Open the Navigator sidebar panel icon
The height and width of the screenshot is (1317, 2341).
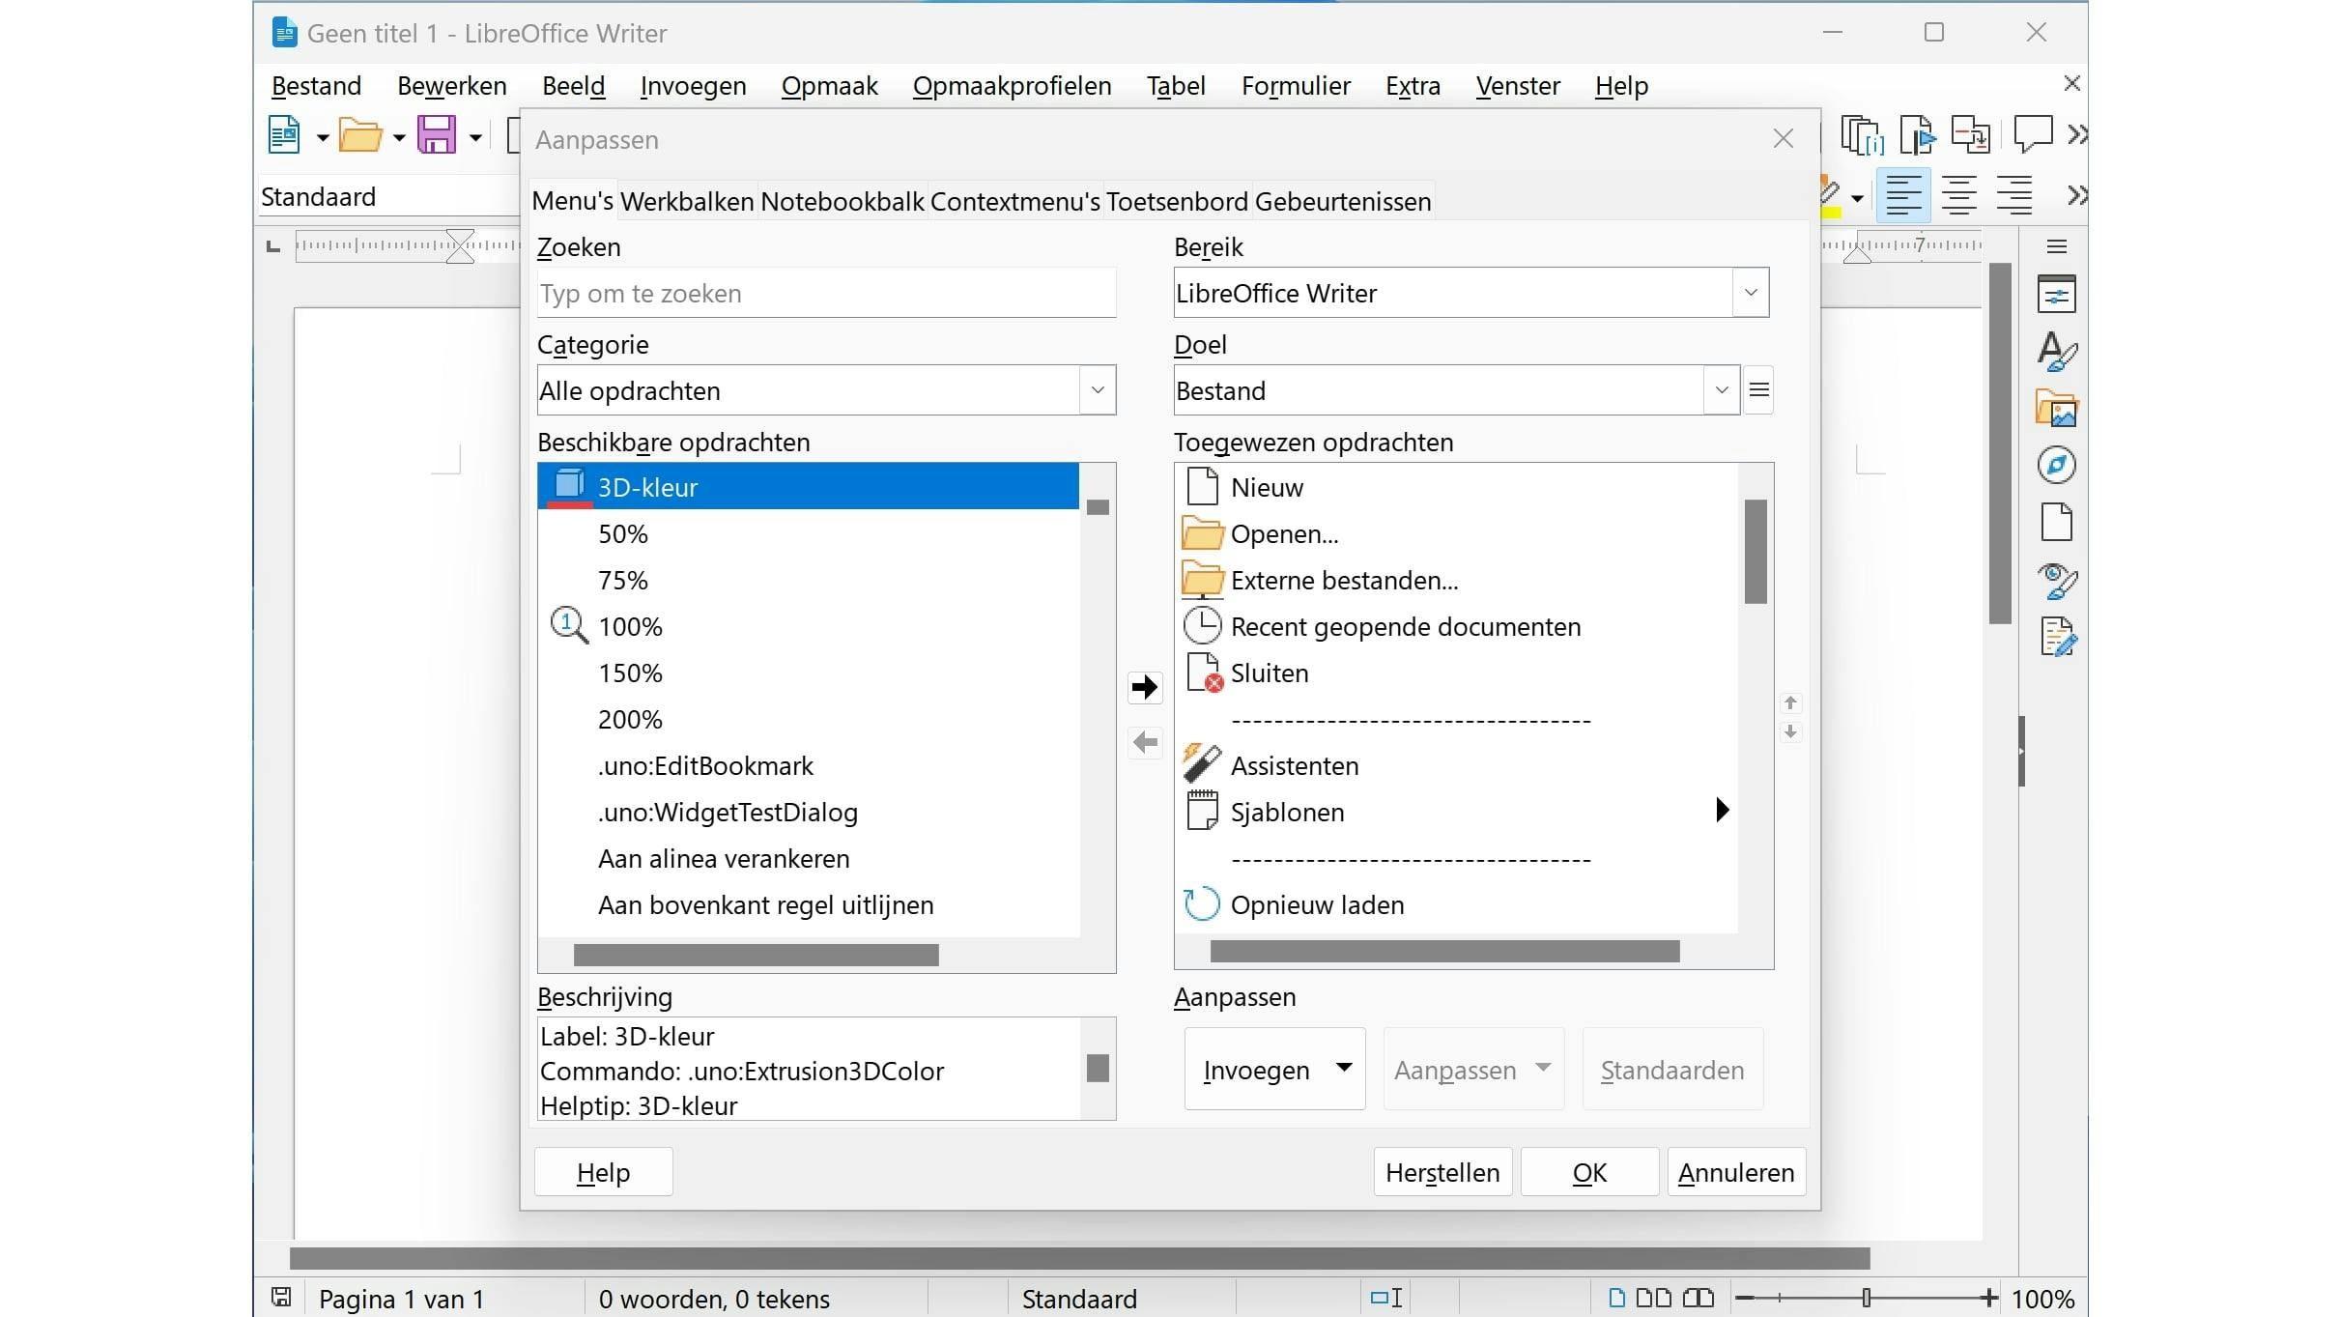(2056, 466)
